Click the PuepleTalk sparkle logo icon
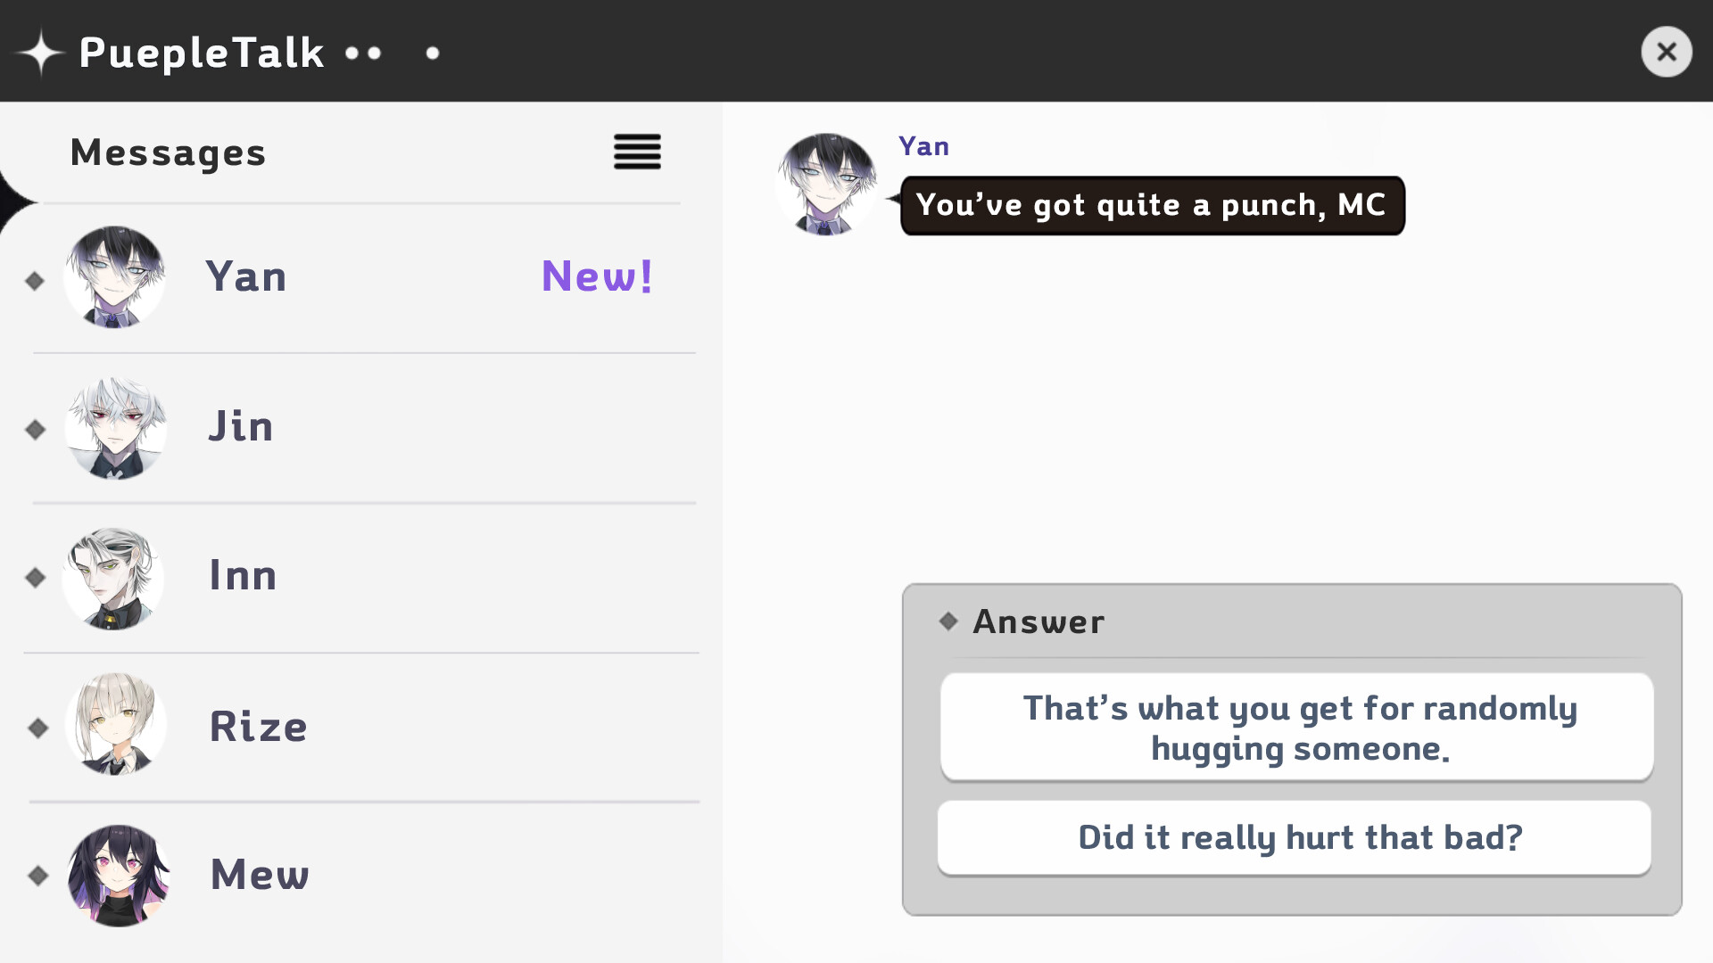The height and width of the screenshot is (963, 1713). (x=41, y=51)
